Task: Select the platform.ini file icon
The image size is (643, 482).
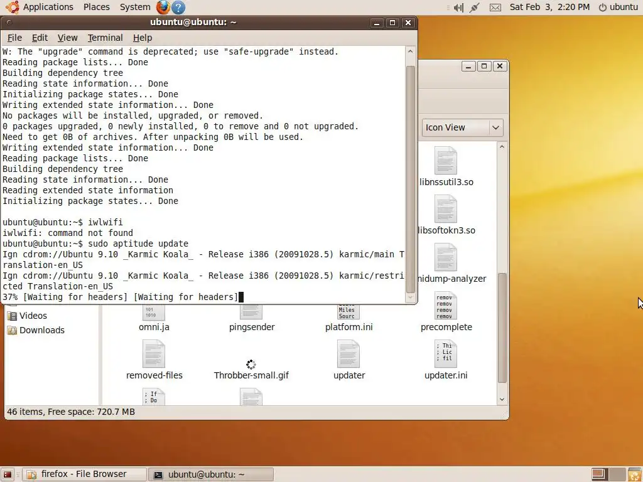Action: click(349, 313)
